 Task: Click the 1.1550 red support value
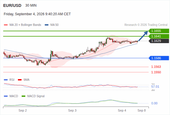[156, 72]
